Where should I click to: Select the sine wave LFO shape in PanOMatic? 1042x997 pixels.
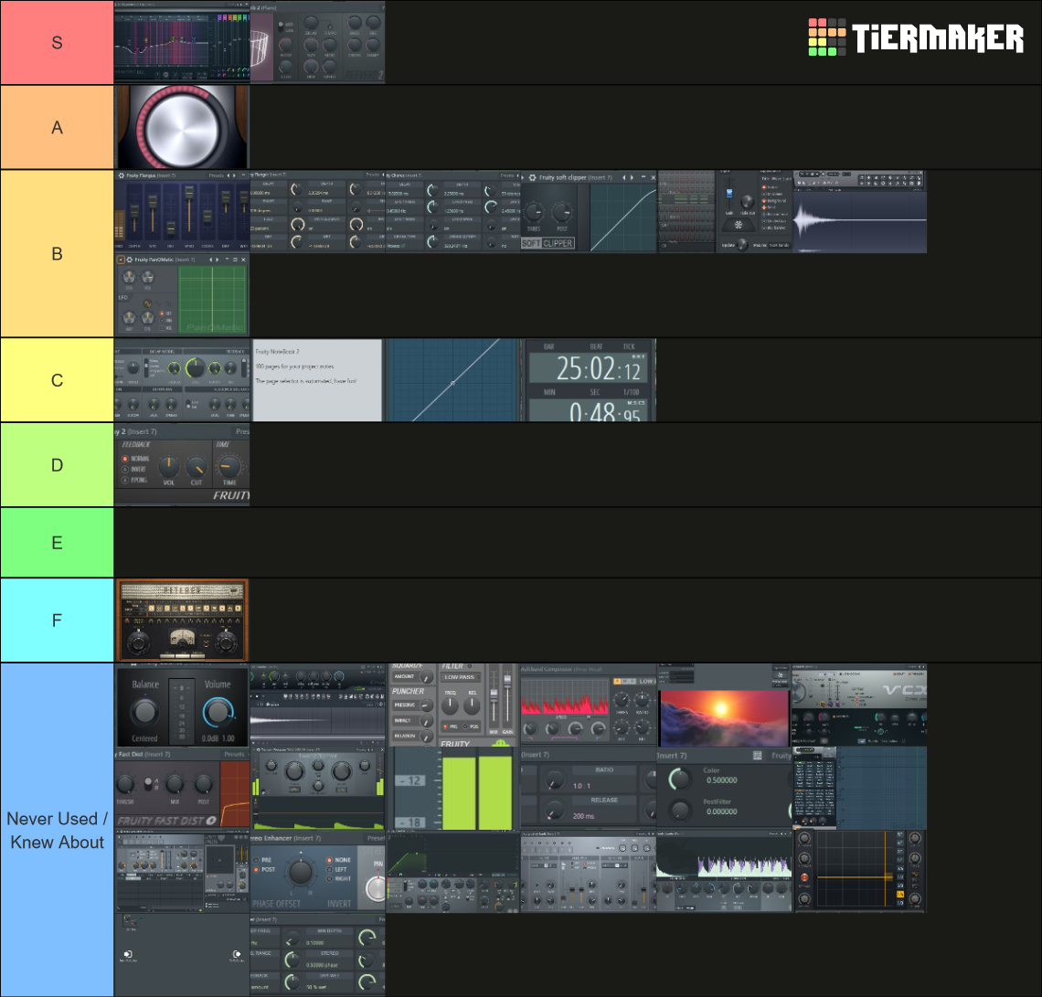[148, 303]
